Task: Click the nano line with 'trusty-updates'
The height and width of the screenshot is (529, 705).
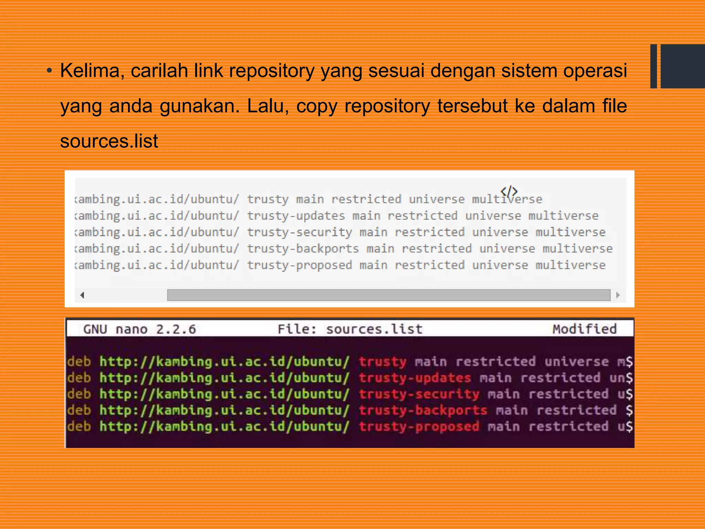Action: point(350,378)
